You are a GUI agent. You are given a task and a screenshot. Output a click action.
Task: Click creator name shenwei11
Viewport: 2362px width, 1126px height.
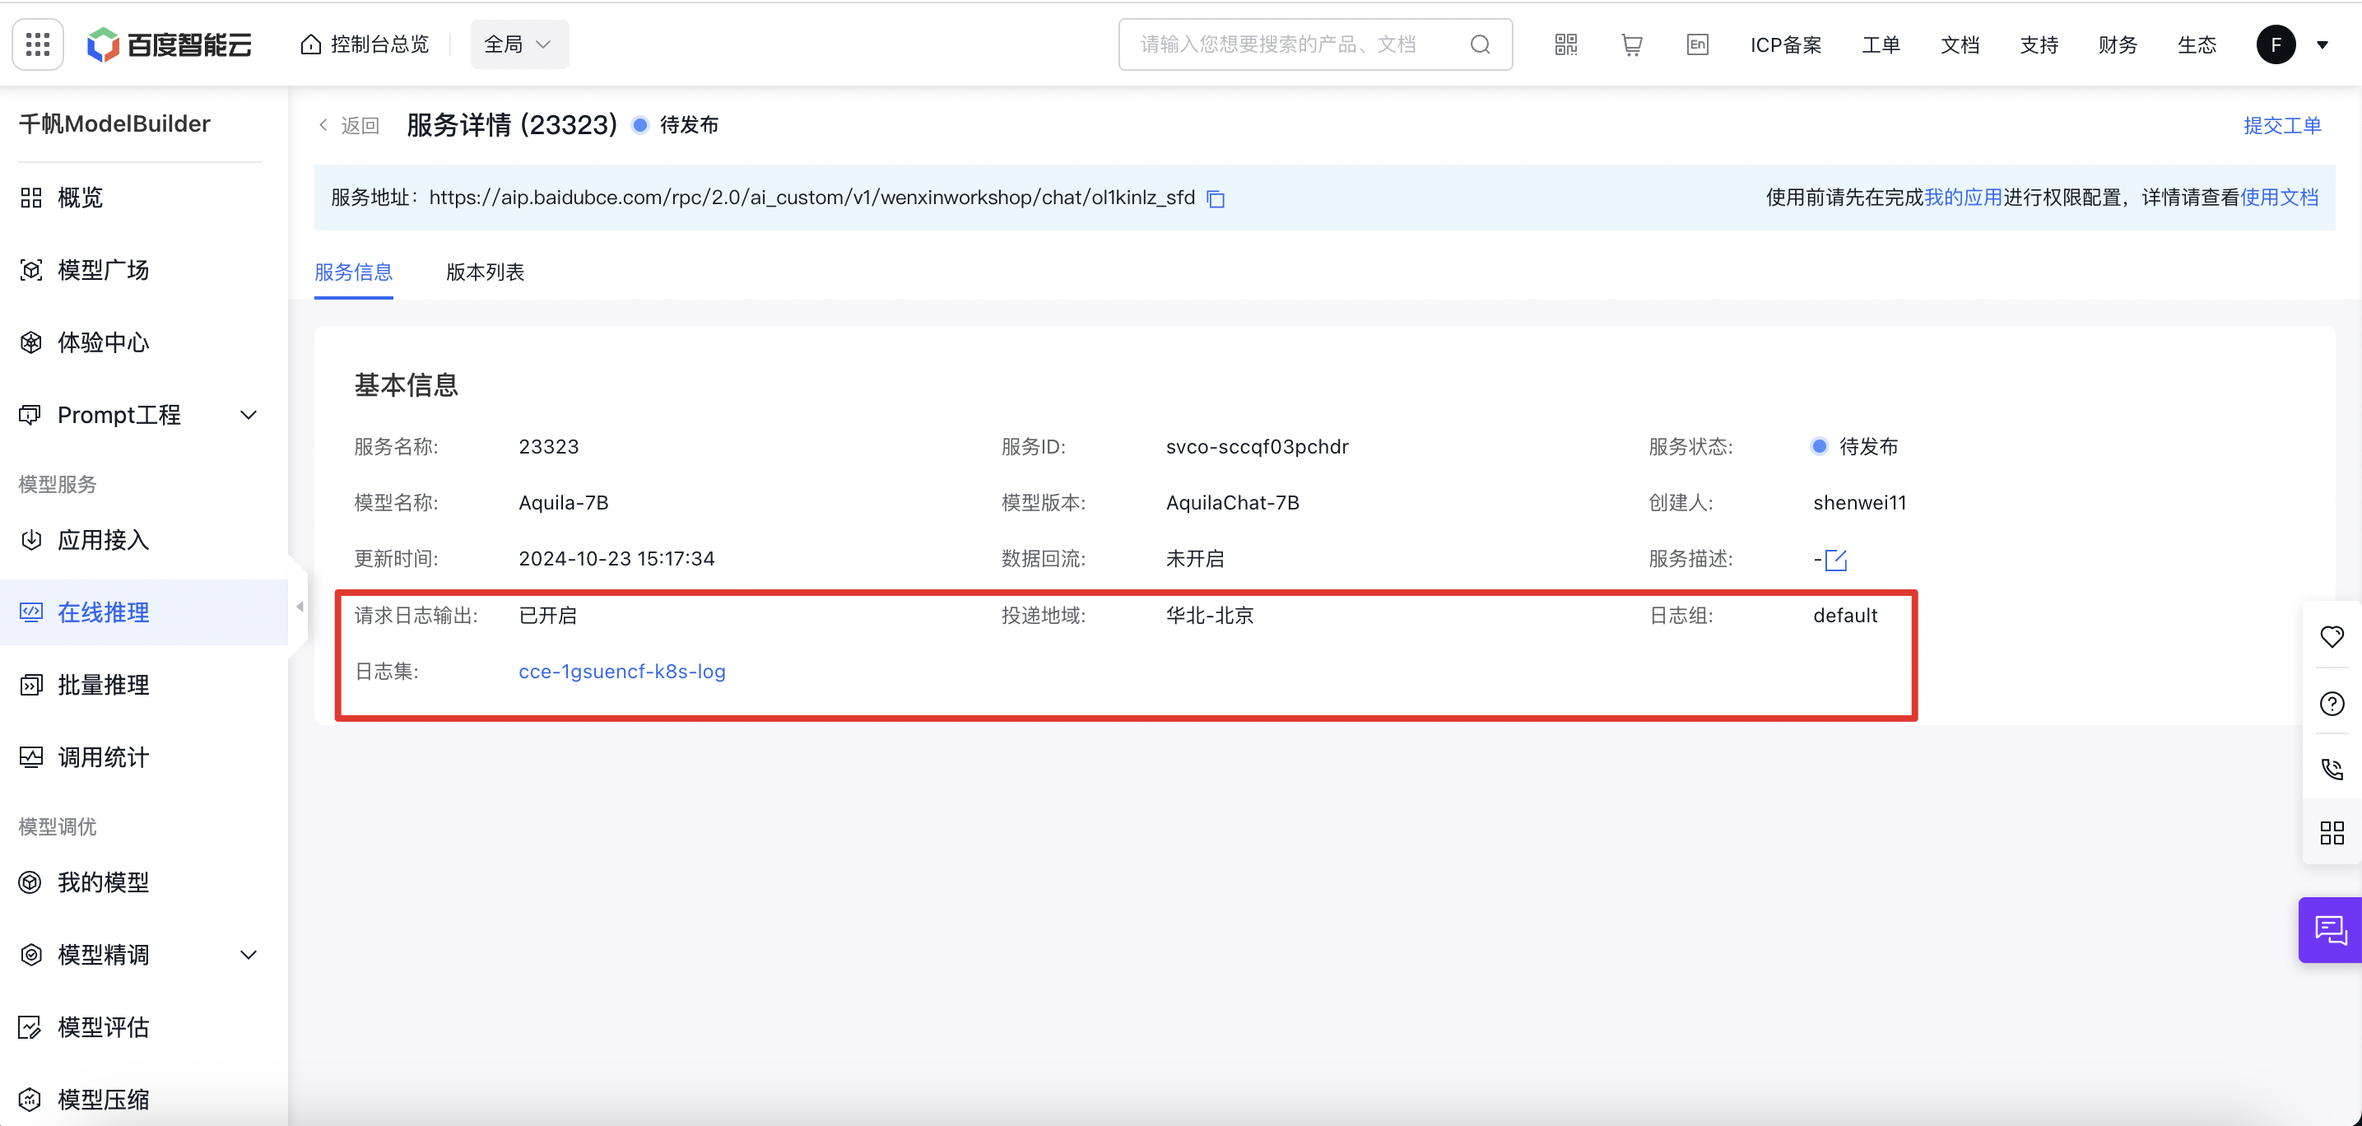point(1859,502)
